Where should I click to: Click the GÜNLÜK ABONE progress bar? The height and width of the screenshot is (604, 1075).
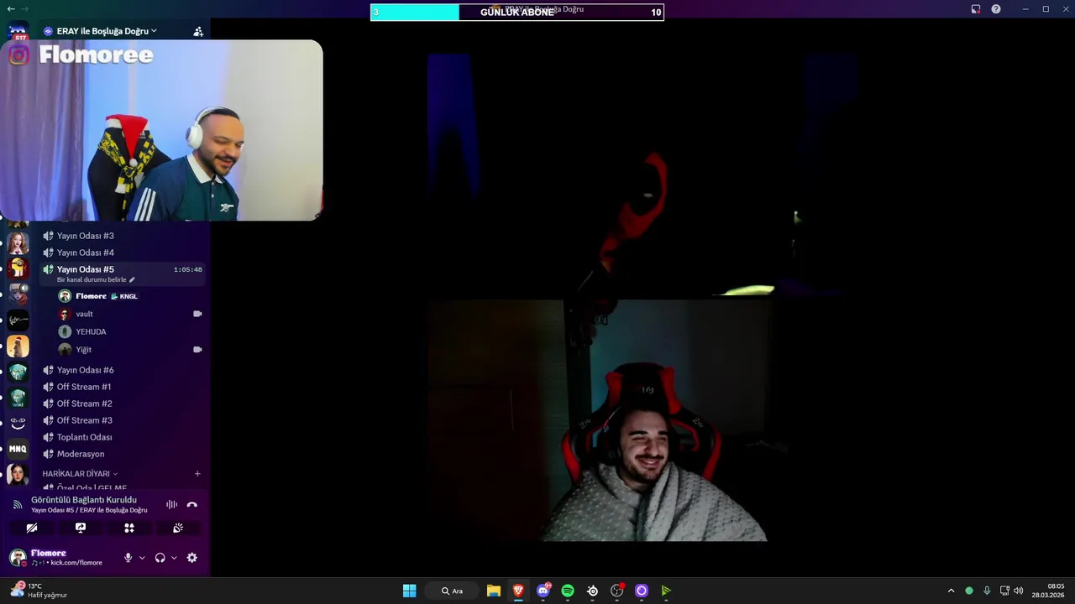[517, 12]
